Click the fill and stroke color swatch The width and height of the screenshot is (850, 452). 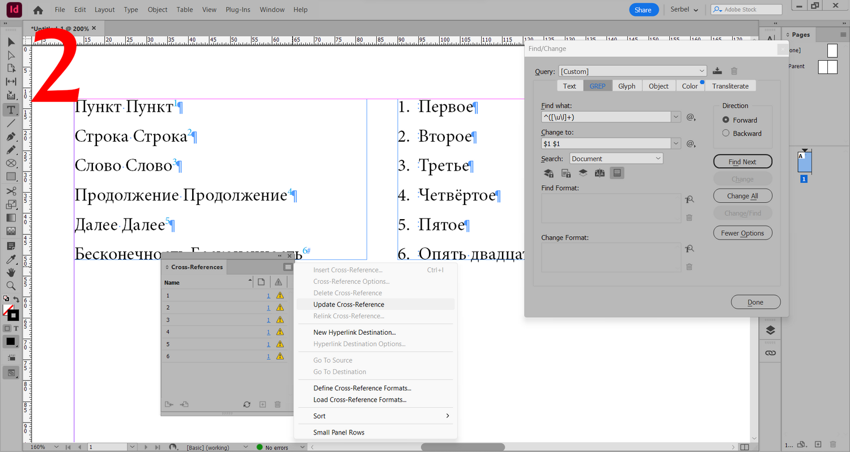pos(11,312)
